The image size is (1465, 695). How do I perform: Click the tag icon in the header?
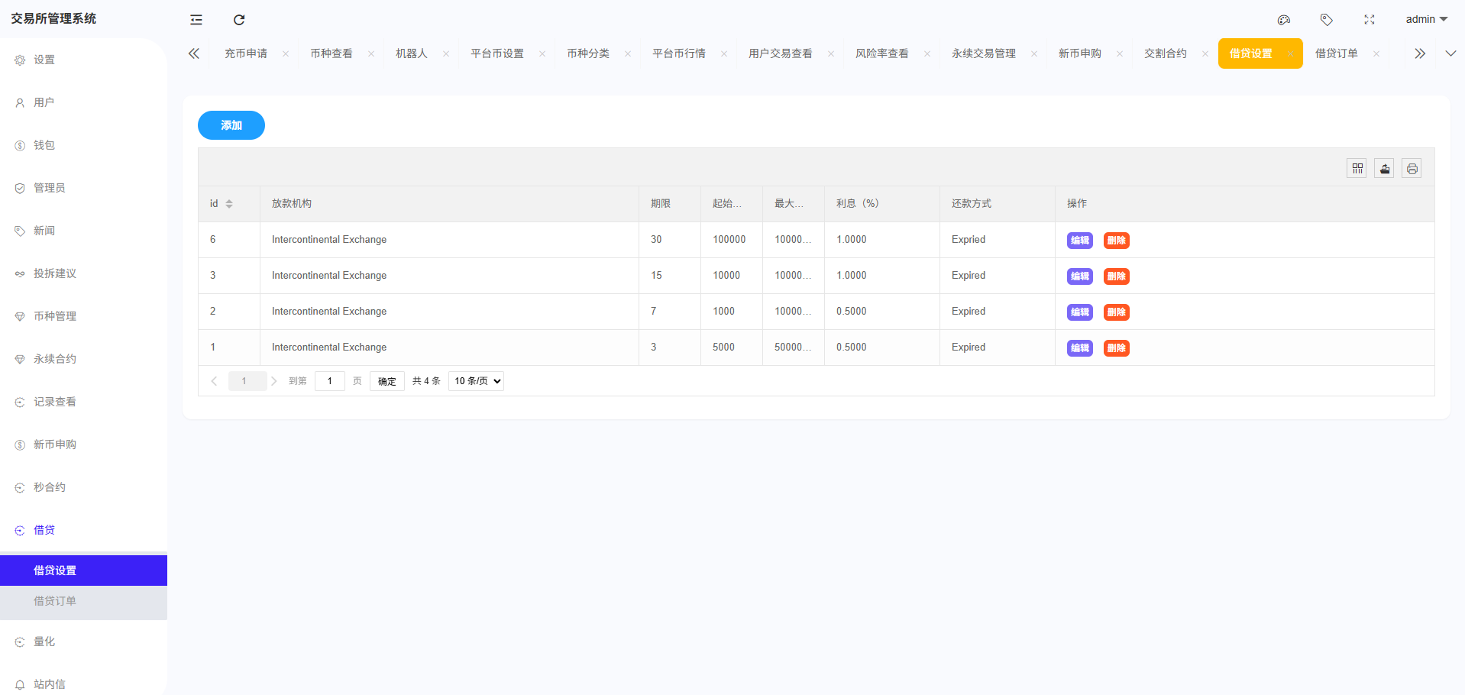[x=1327, y=20]
